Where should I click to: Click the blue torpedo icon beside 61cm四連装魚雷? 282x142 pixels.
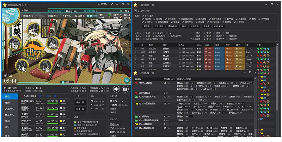137,128
